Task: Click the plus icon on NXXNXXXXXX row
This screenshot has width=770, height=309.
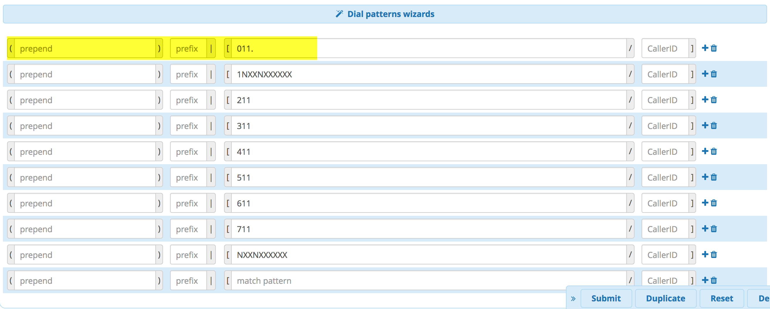Action: (x=705, y=254)
